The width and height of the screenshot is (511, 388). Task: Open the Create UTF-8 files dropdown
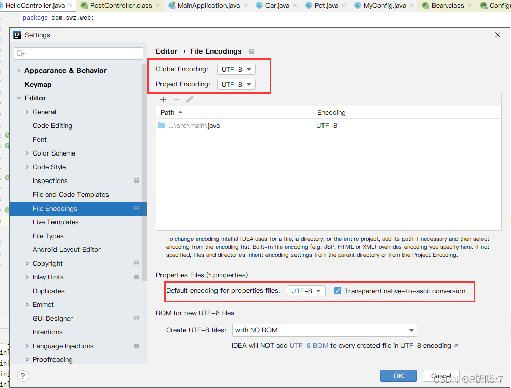tap(325, 330)
